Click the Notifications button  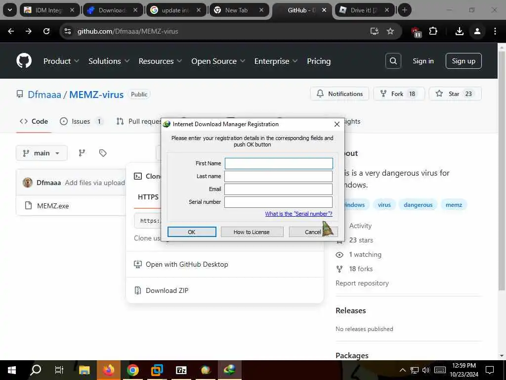click(x=339, y=94)
